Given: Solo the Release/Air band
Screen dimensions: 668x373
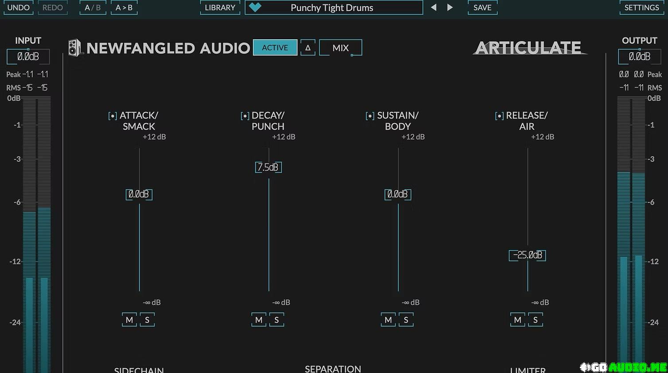Looking at the screenshot, I should pyautogui.click(x=535, y=320).
